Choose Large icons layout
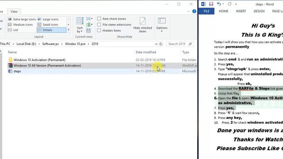The image size is (283, 159). pos(48,19)
